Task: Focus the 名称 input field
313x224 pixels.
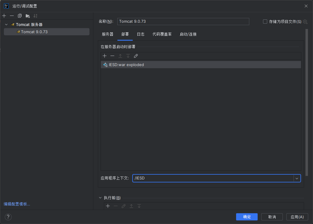Action: pyautogui.click(x=183, y=22)
